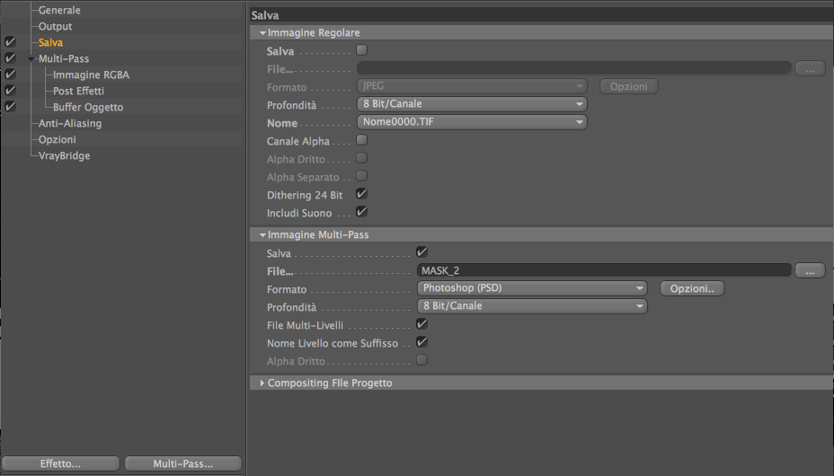Open file browser for MASK_2 multi-pass path
This screenshot has width=834, height=476.
(x=810, y=271)
